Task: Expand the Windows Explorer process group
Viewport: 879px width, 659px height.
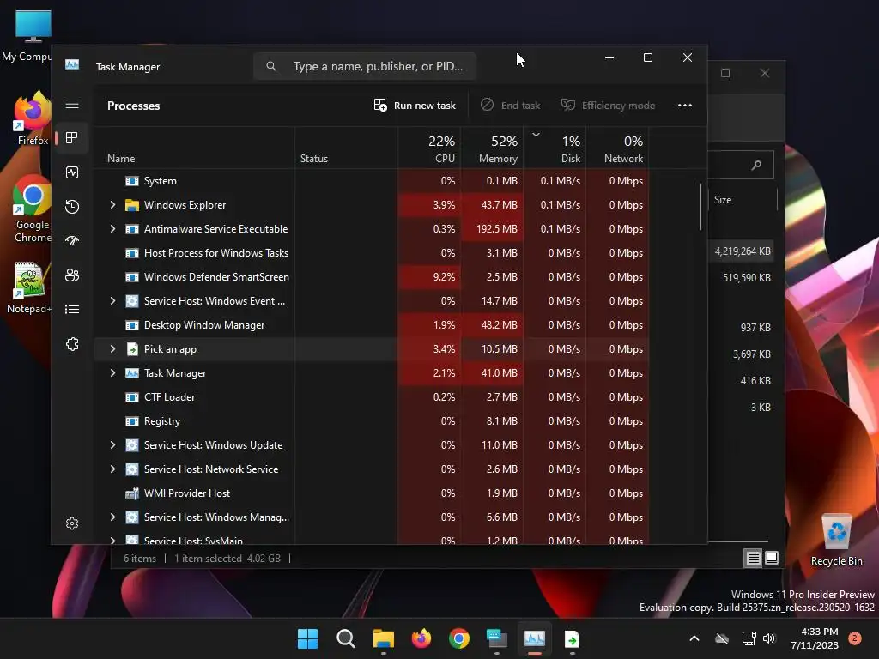Action: pyautogui.click(x=112, y=205)
